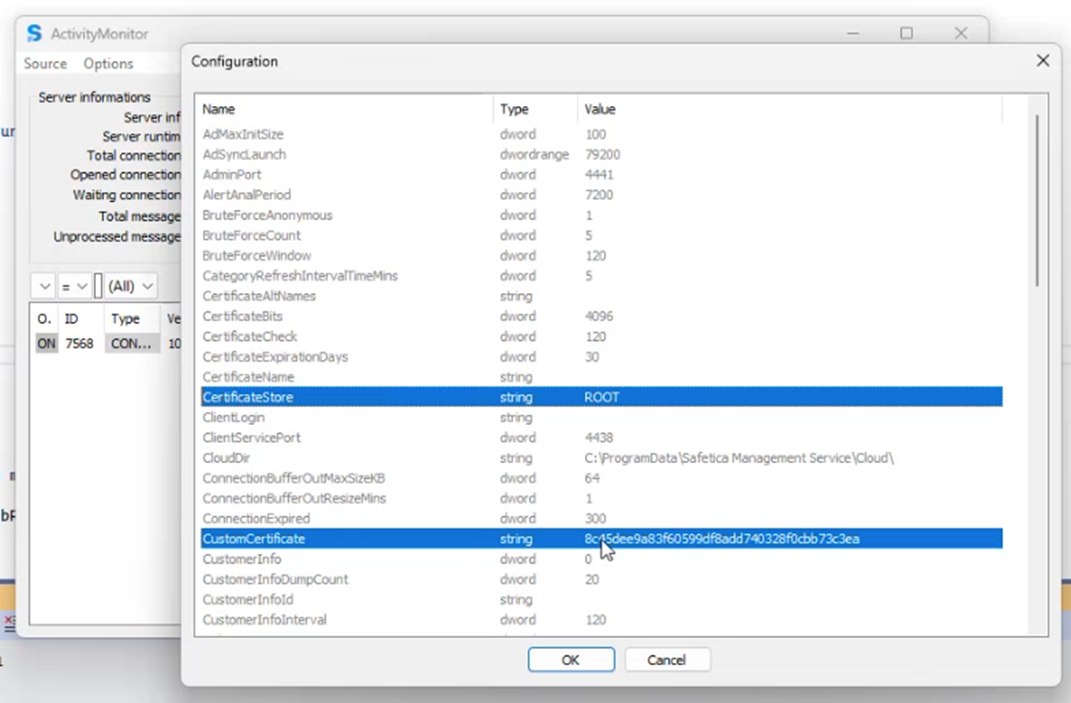Select the AdminPort setting row
The width and height of the screenshot is (1071, 703).
click(372, 175)
